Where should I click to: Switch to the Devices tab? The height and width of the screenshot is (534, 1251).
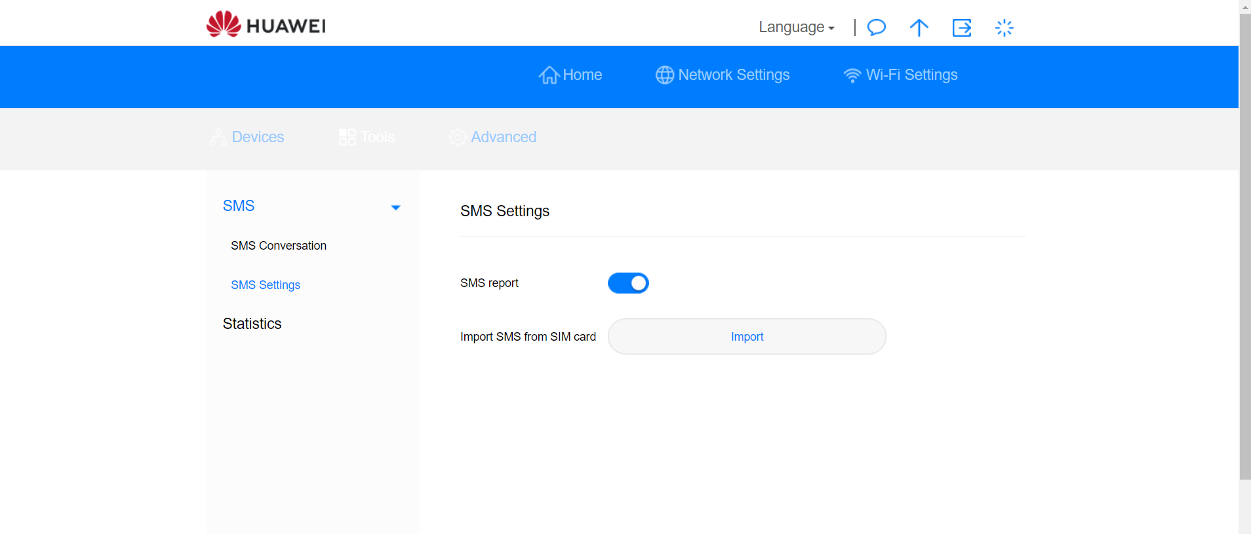coord(247,137)
